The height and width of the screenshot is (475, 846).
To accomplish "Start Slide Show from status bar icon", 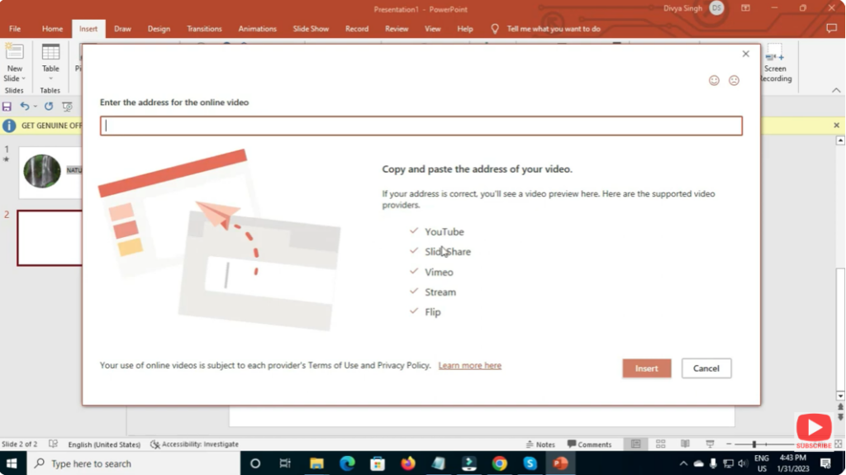I will (710, 444).
